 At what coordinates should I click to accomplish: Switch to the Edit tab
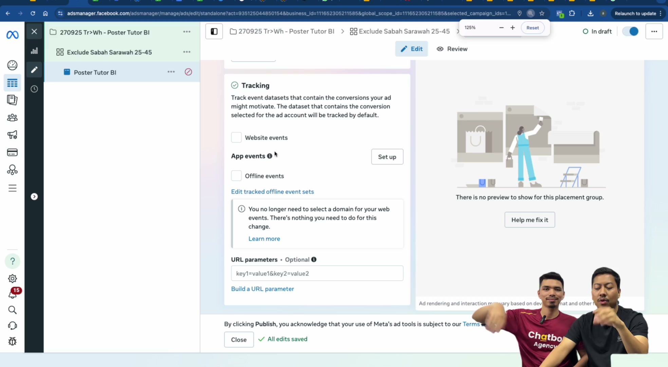(x=411, y=49)
